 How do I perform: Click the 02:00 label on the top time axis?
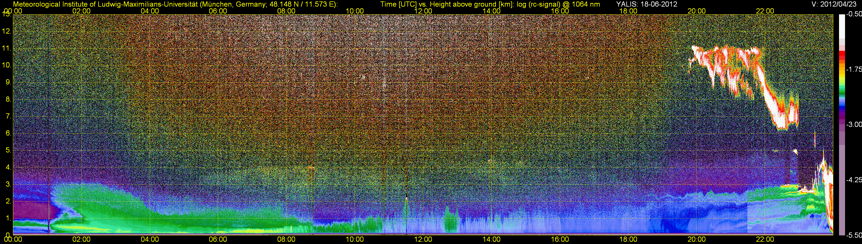[x=81, y=11]
